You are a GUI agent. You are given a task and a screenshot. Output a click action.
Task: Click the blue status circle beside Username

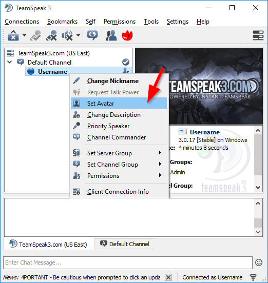(31, 71)
